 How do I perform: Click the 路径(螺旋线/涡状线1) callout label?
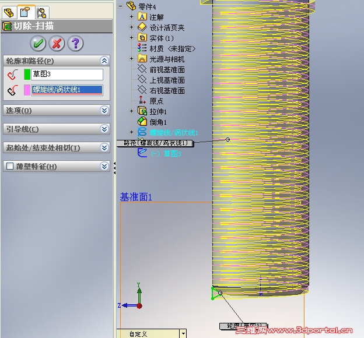[155, 143]
